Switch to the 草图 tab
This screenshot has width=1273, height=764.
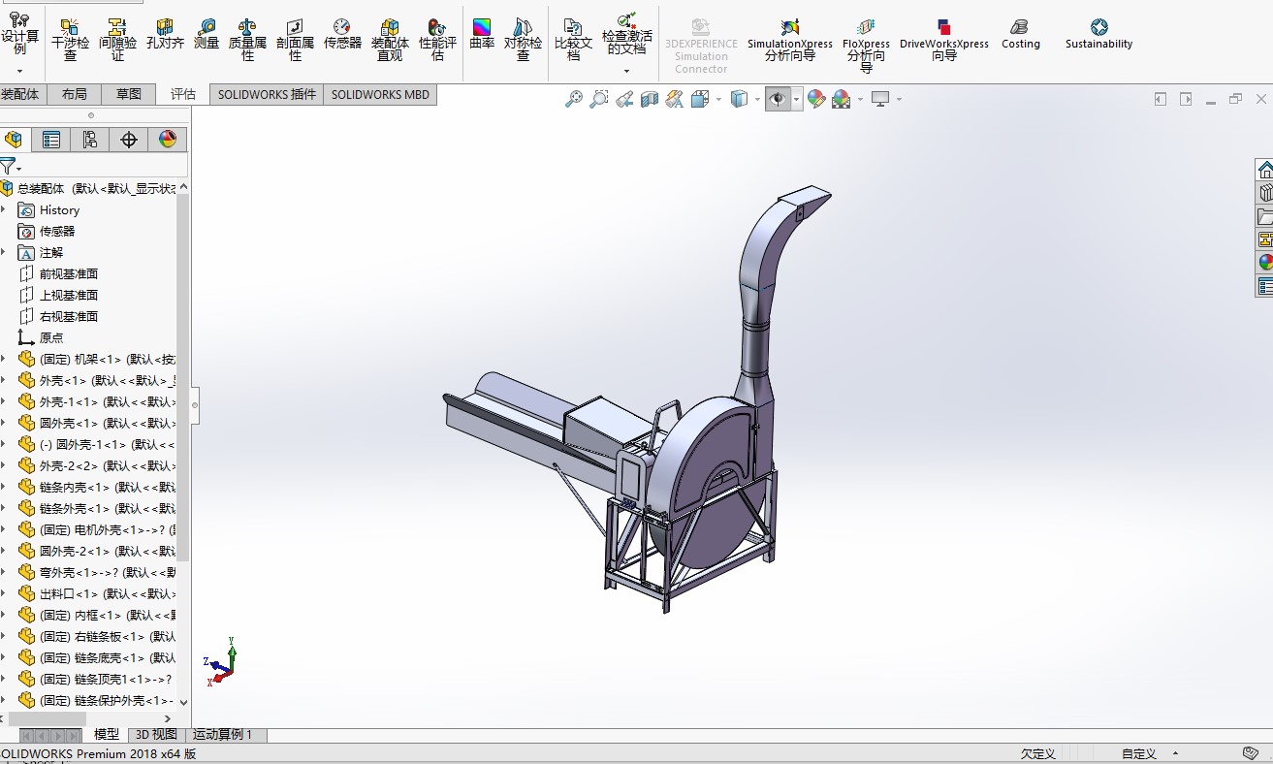coord(129,94)
